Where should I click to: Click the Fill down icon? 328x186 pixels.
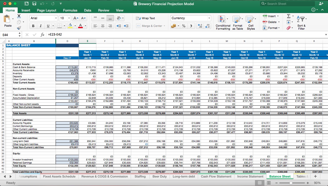point(289,22)
